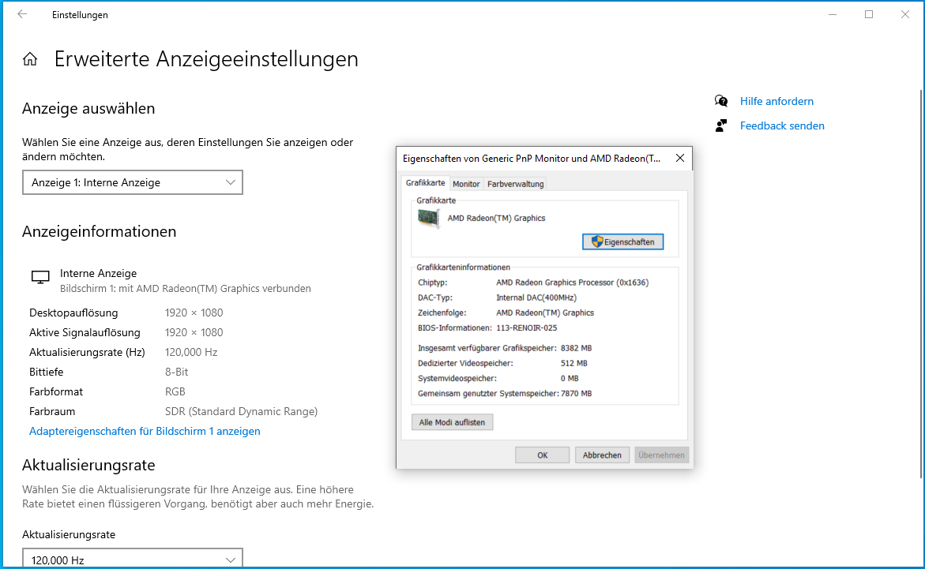925x569 pixels.
Task: Open the Anzeige 1: Interne Anzeige dropdown
Action: pyautogui.click(x=133, y=183)
